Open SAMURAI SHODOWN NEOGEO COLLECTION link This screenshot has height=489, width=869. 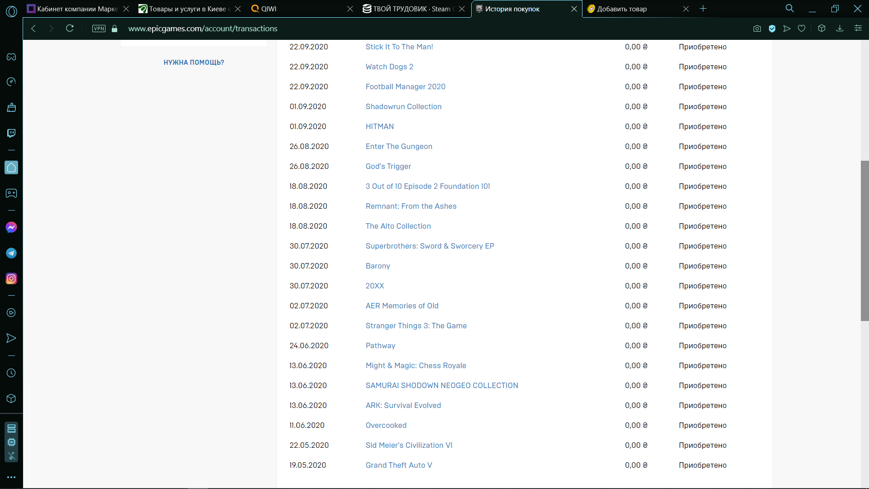(x=442, y=385)
